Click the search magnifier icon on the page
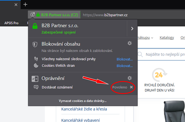 140,54
